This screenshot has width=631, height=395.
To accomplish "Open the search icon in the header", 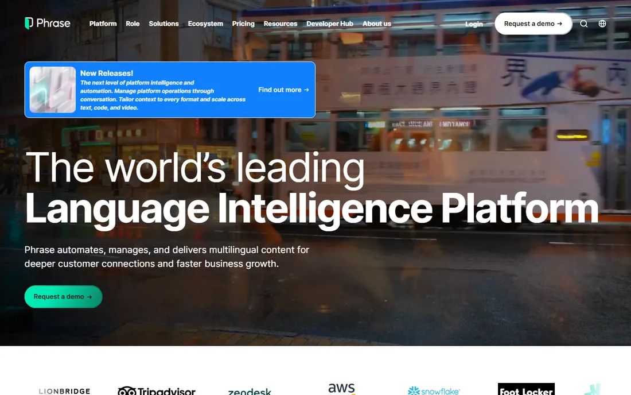I will tap(583, 24).
